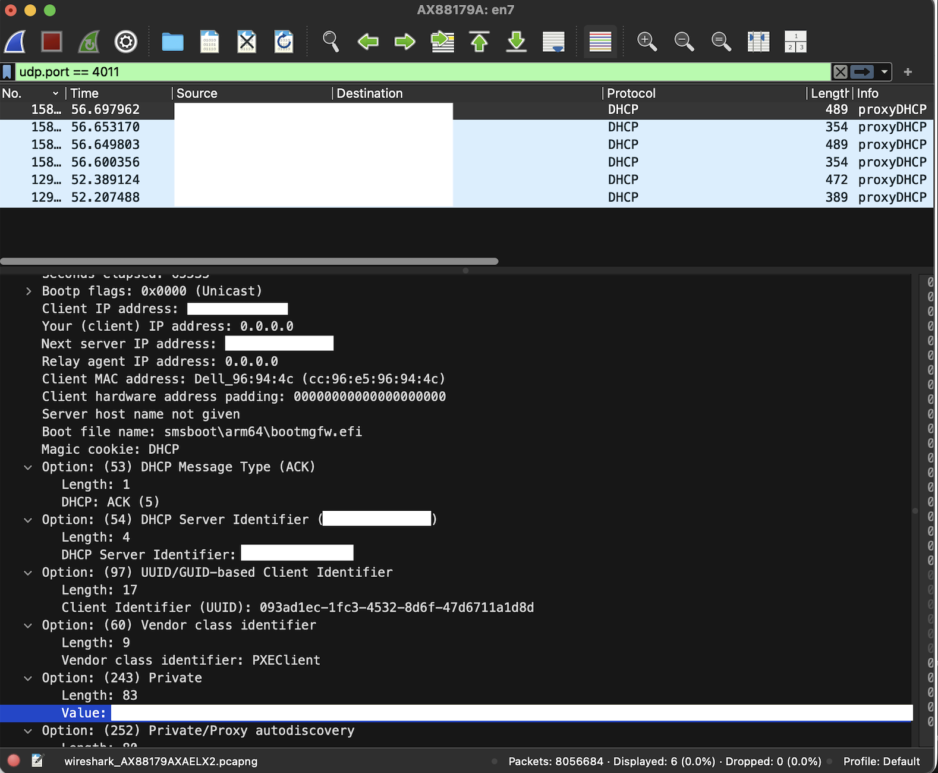
Task: Collapse Option 54 DHCP Server Identifier
Action: pos(28,520)
